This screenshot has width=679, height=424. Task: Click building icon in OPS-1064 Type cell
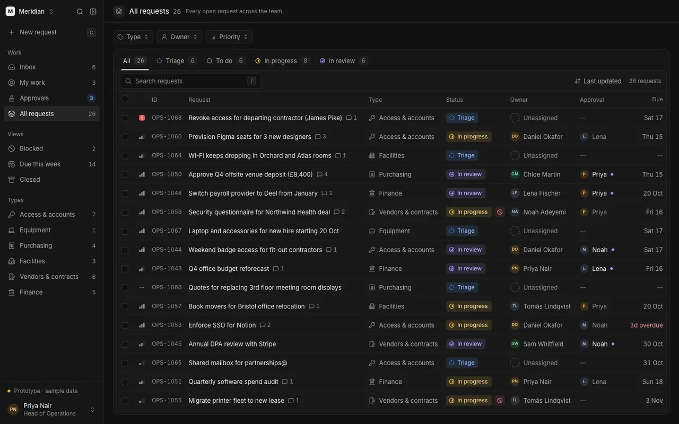(372, 156)
